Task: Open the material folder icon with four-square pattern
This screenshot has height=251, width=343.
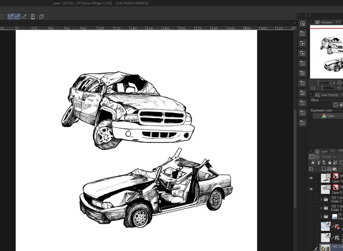Action: coord(303,83)
